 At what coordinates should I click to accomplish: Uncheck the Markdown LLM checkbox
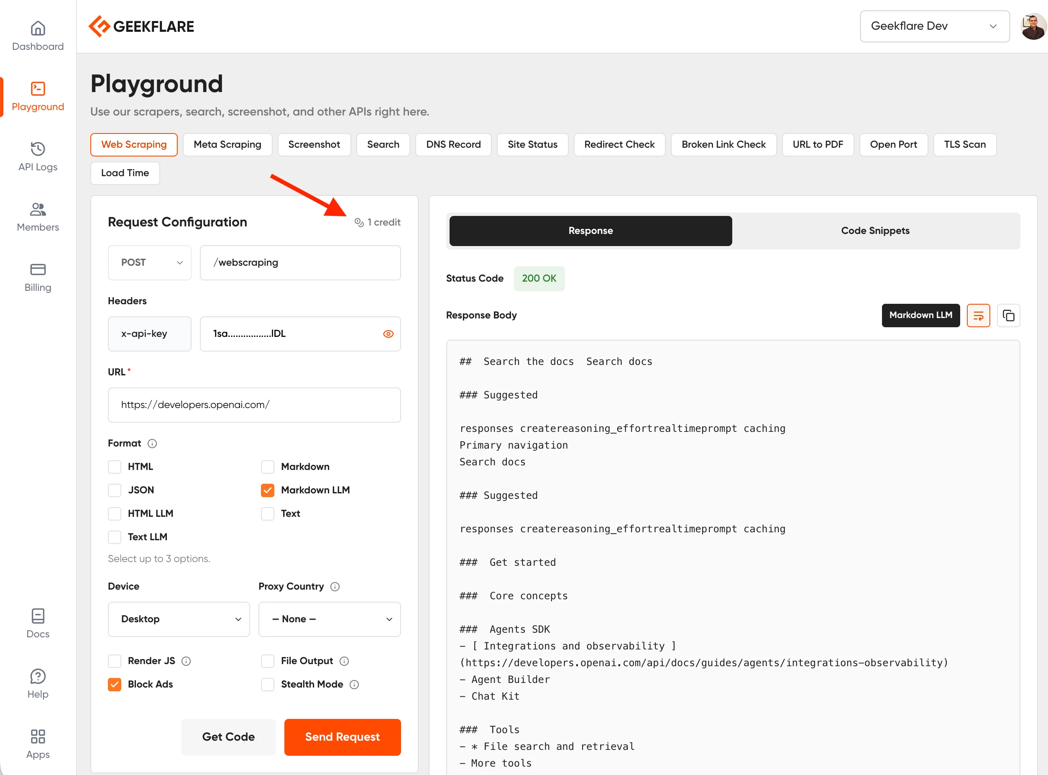coord(268,490)
